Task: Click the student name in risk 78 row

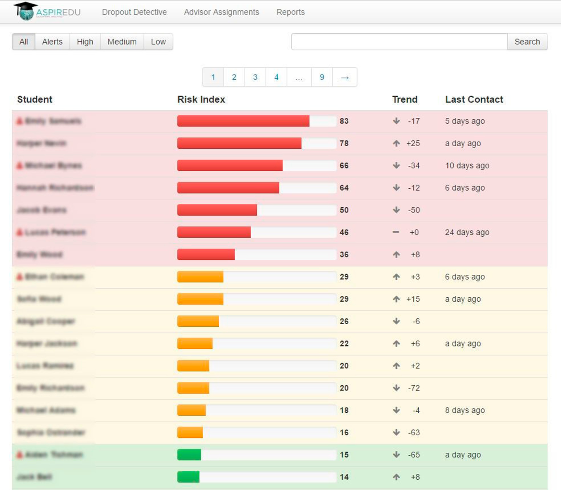Action: [42, 143]
